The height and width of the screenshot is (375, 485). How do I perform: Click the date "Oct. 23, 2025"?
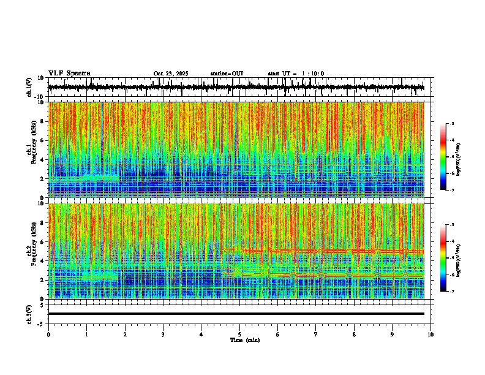click(171, 74)
